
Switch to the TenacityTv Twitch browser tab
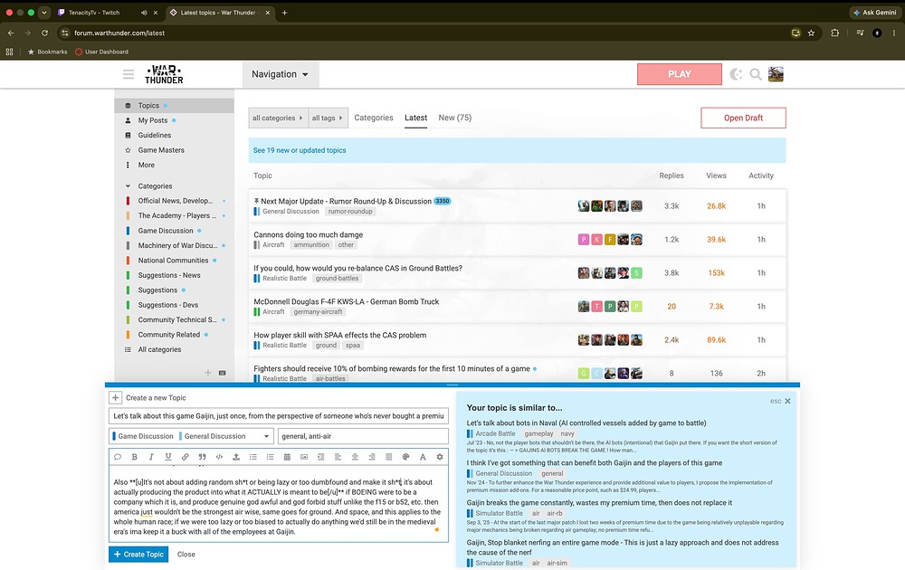[x=94, y=12]
